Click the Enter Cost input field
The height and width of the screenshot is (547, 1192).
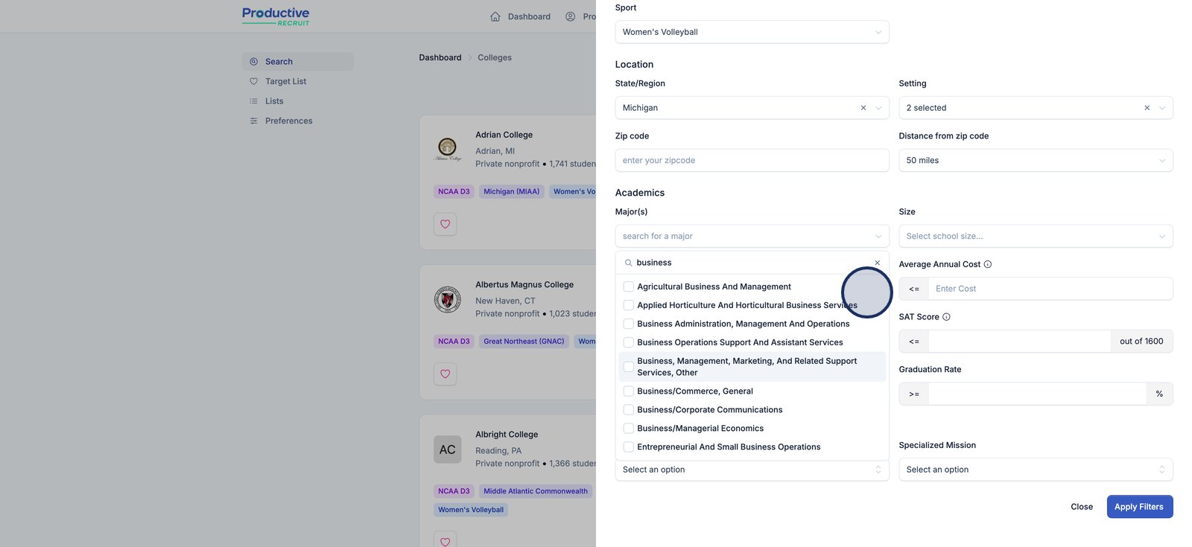click(x=1050, y=289)
